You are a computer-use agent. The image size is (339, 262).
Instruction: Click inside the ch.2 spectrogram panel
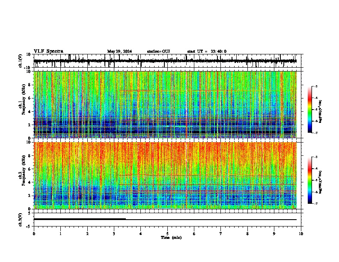pos(165,176)
